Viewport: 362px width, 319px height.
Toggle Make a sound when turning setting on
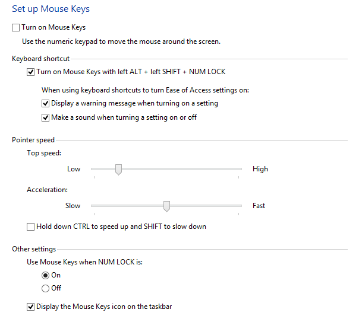coord(46,117)
